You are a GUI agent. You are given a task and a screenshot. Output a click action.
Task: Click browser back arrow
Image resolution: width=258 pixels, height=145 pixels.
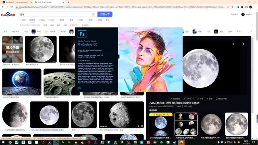click(3, 7)
